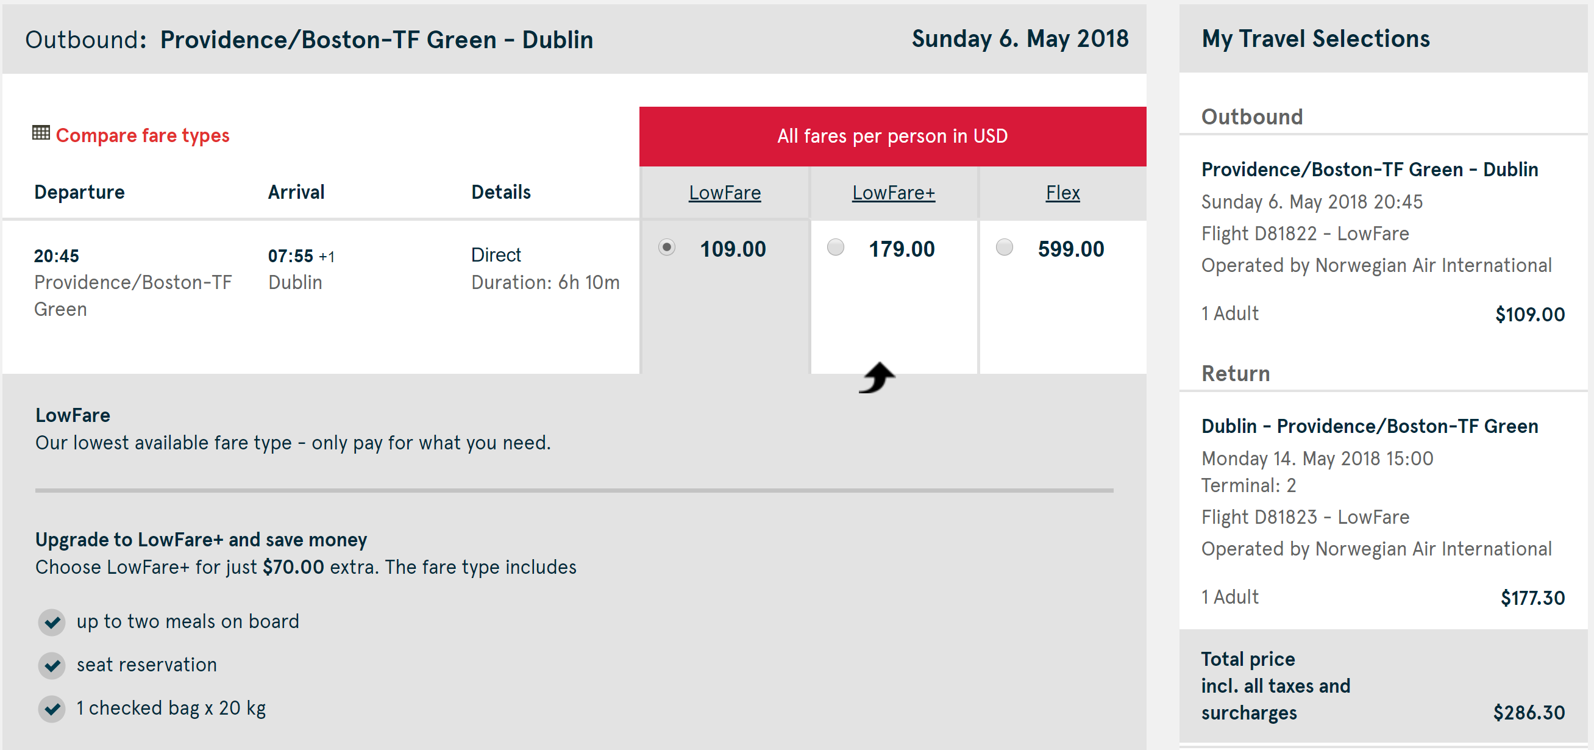Viewport: 1594px width, 750px height.
Task: Click the $286.30 total price
Action: pyautogui.click(x=1528, y=713)
